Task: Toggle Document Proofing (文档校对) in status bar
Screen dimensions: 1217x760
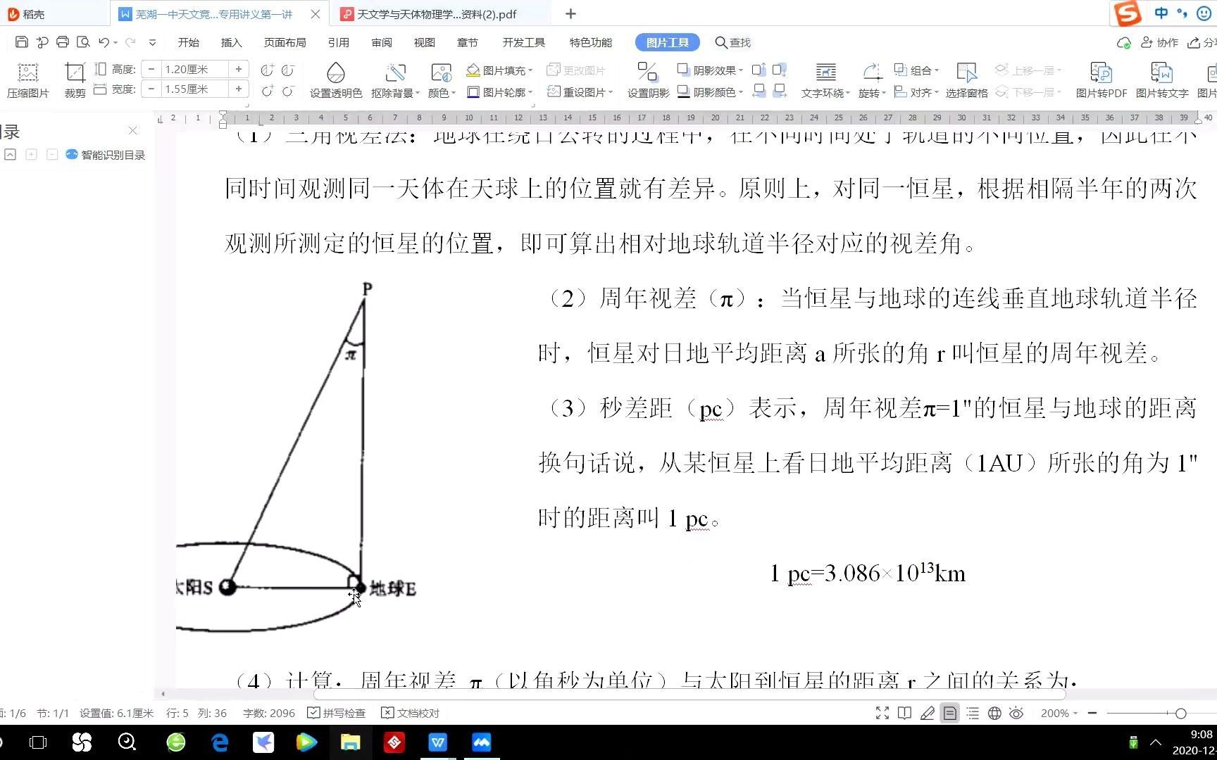Action: (410, 713)
